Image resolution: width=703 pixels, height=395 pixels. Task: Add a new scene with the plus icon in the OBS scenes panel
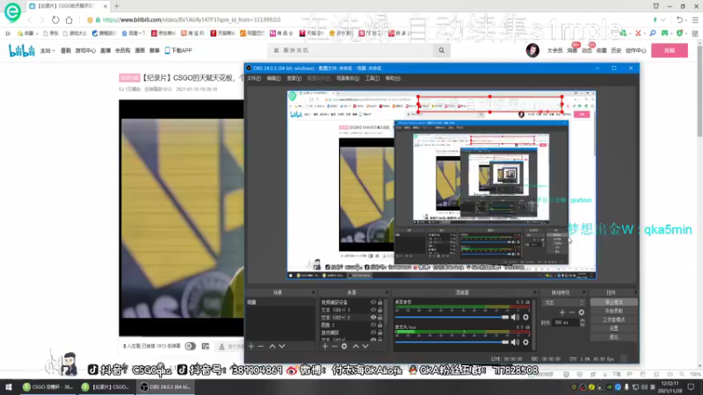(251, 346)
